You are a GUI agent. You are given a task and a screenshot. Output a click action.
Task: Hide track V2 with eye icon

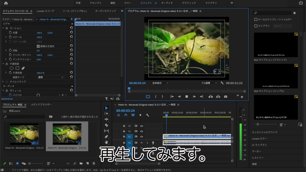click(142, 131)
